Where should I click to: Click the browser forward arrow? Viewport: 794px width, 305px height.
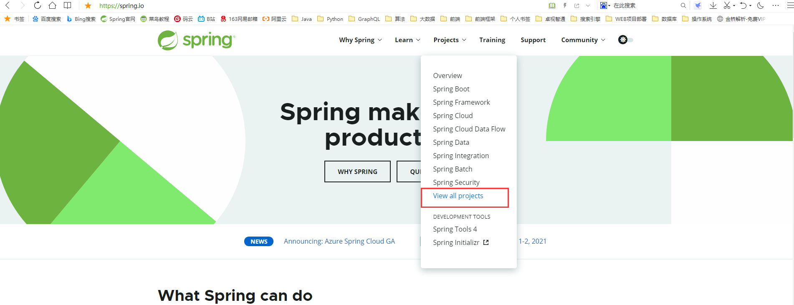pos(23,5)
